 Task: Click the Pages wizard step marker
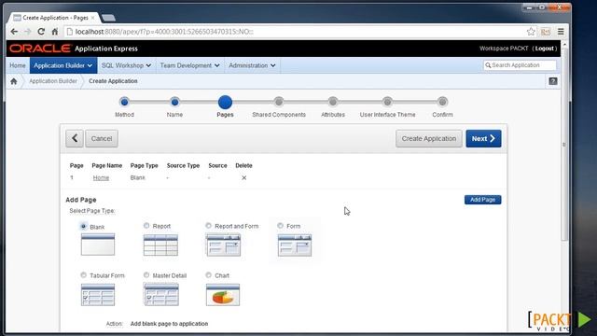[x=225, y=102]
